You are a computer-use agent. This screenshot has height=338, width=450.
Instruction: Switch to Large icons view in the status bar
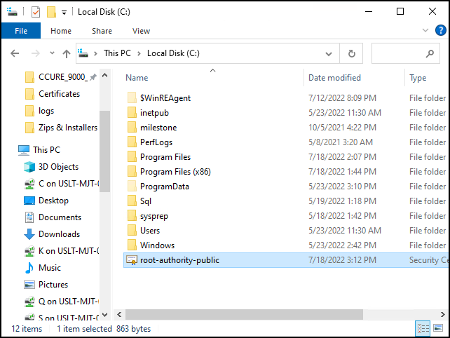pyautogui.click(x=439, y=329)
